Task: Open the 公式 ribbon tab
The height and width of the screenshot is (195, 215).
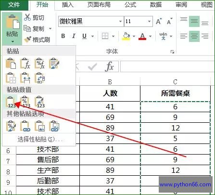Action: click(x=130, y=5)
